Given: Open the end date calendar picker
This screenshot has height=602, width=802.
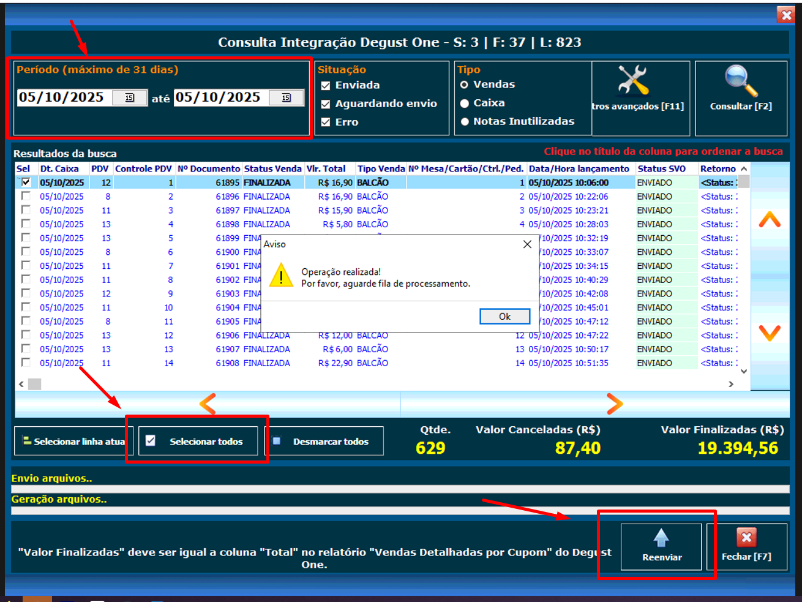Looking at the screenshot, I should coord(286,98).
